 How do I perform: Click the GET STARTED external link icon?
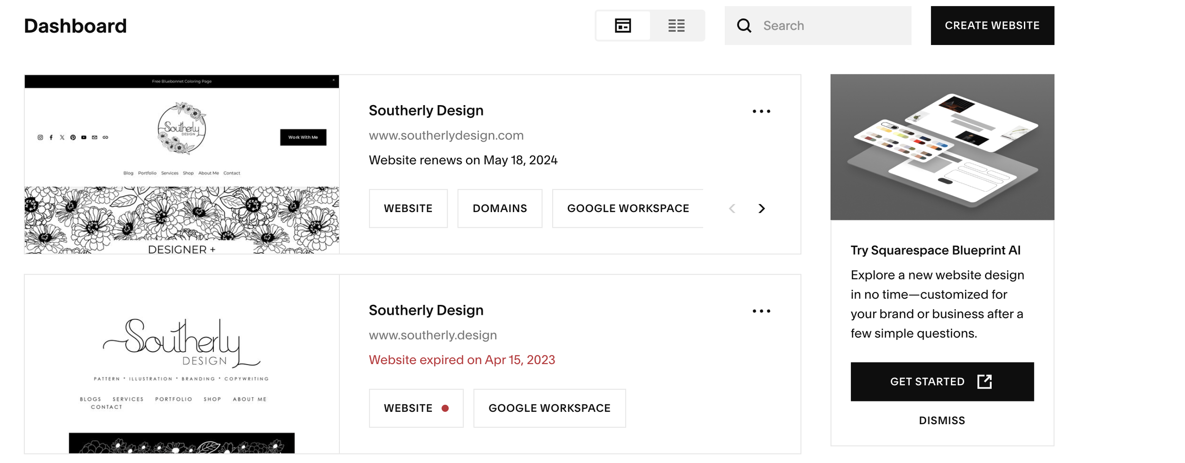[x=984, y=382]
